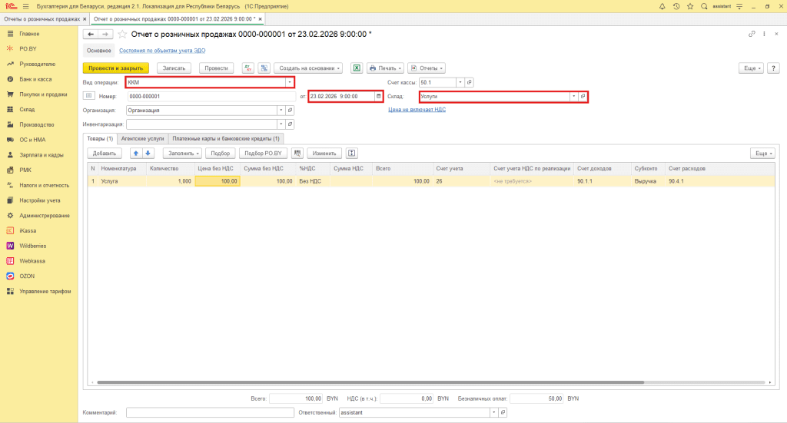The image size is (787, 423).
Task: Open the Создать на основании dropdown
Action: (x=308, y=68)
